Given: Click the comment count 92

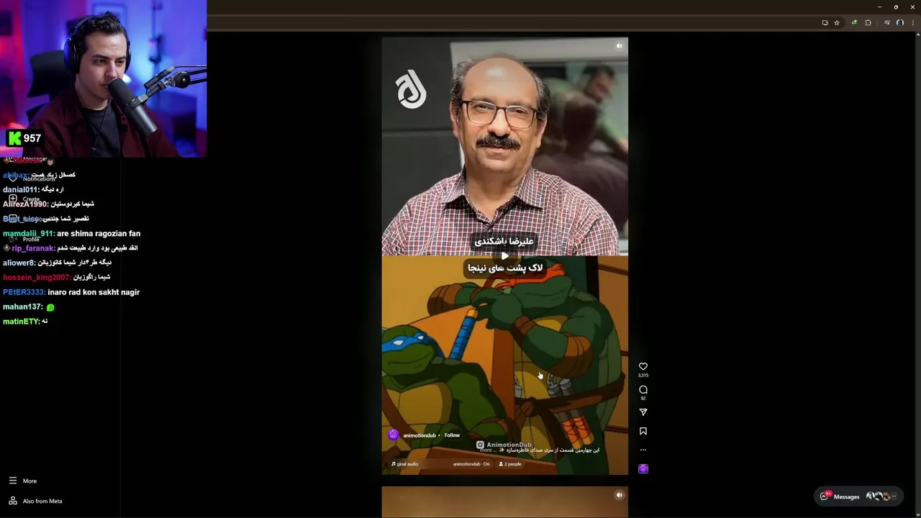Looking at the screenshot, I should (643, 398).
